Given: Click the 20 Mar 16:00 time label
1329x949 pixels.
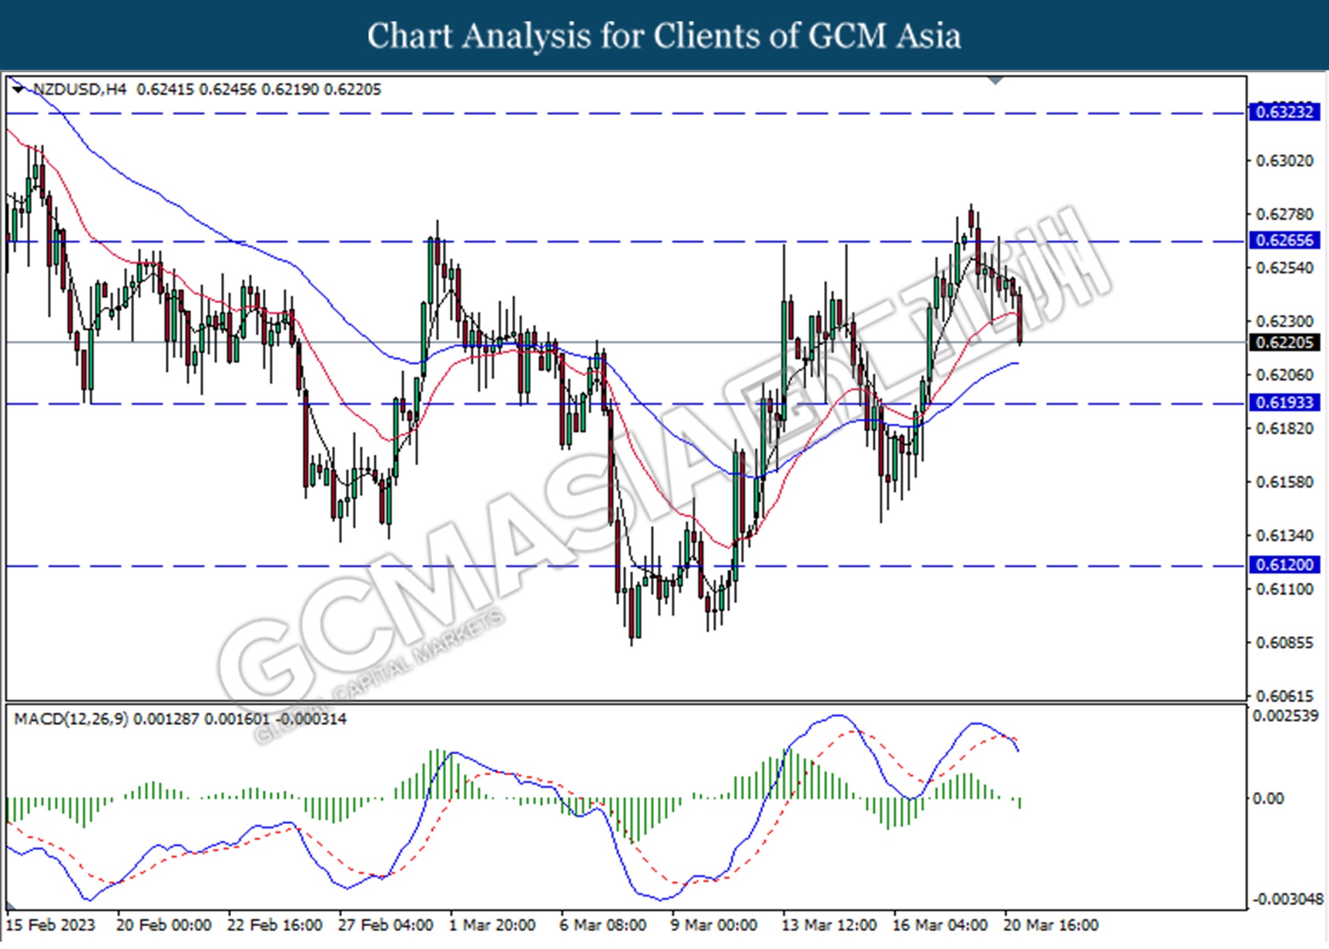Looking at the screenshot, I should tap(1051, 925).
